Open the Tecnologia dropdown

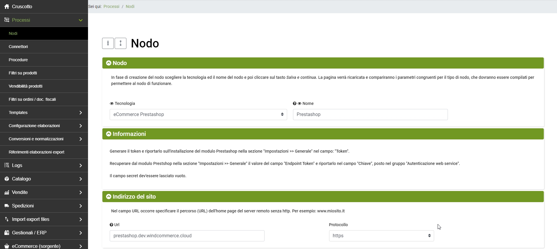tap(198, 115)
